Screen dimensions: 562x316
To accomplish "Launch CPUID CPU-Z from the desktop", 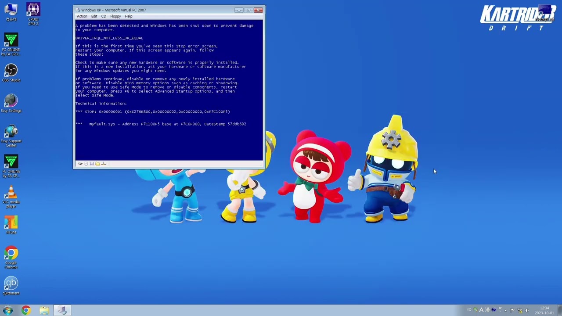I will pos(33,14).
